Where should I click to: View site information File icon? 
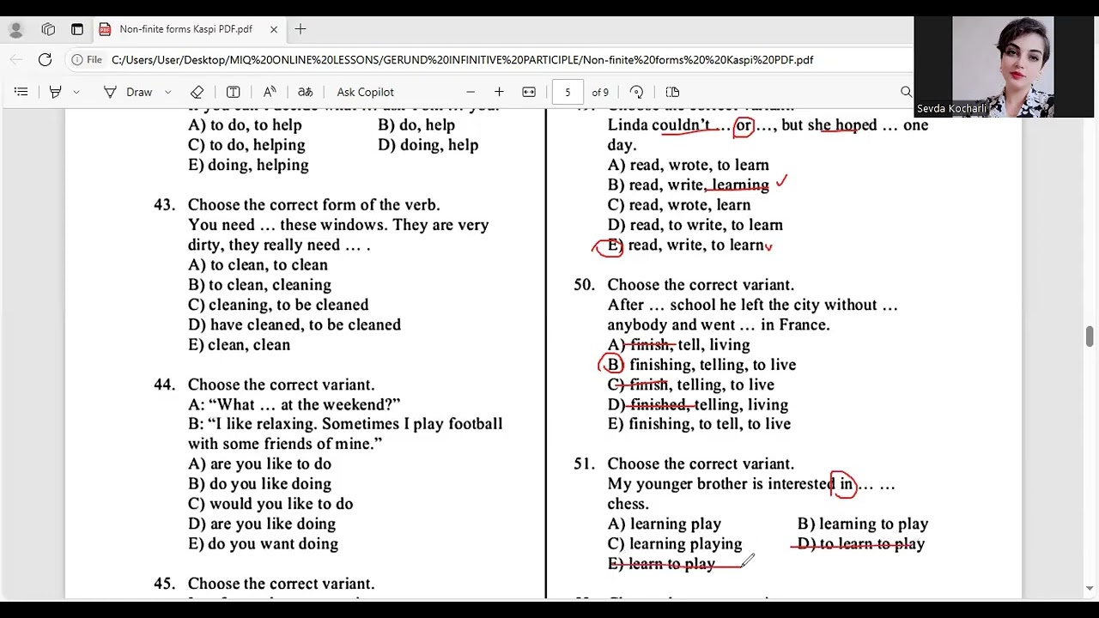pos(87,60)
